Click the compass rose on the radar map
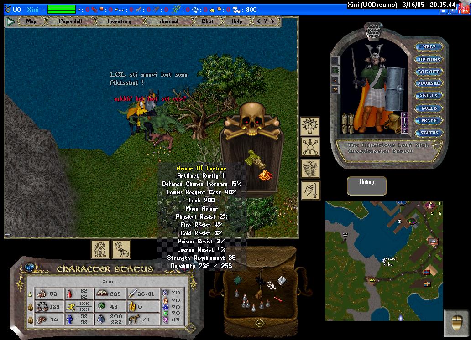Screen dimensions: 471x340 436,208
